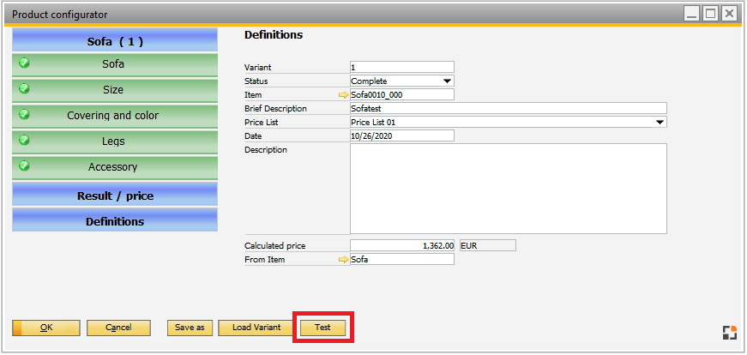Click the green checkmark icon on Legs row
Screen dimensions: 747x355
click(x=24, y=141)
